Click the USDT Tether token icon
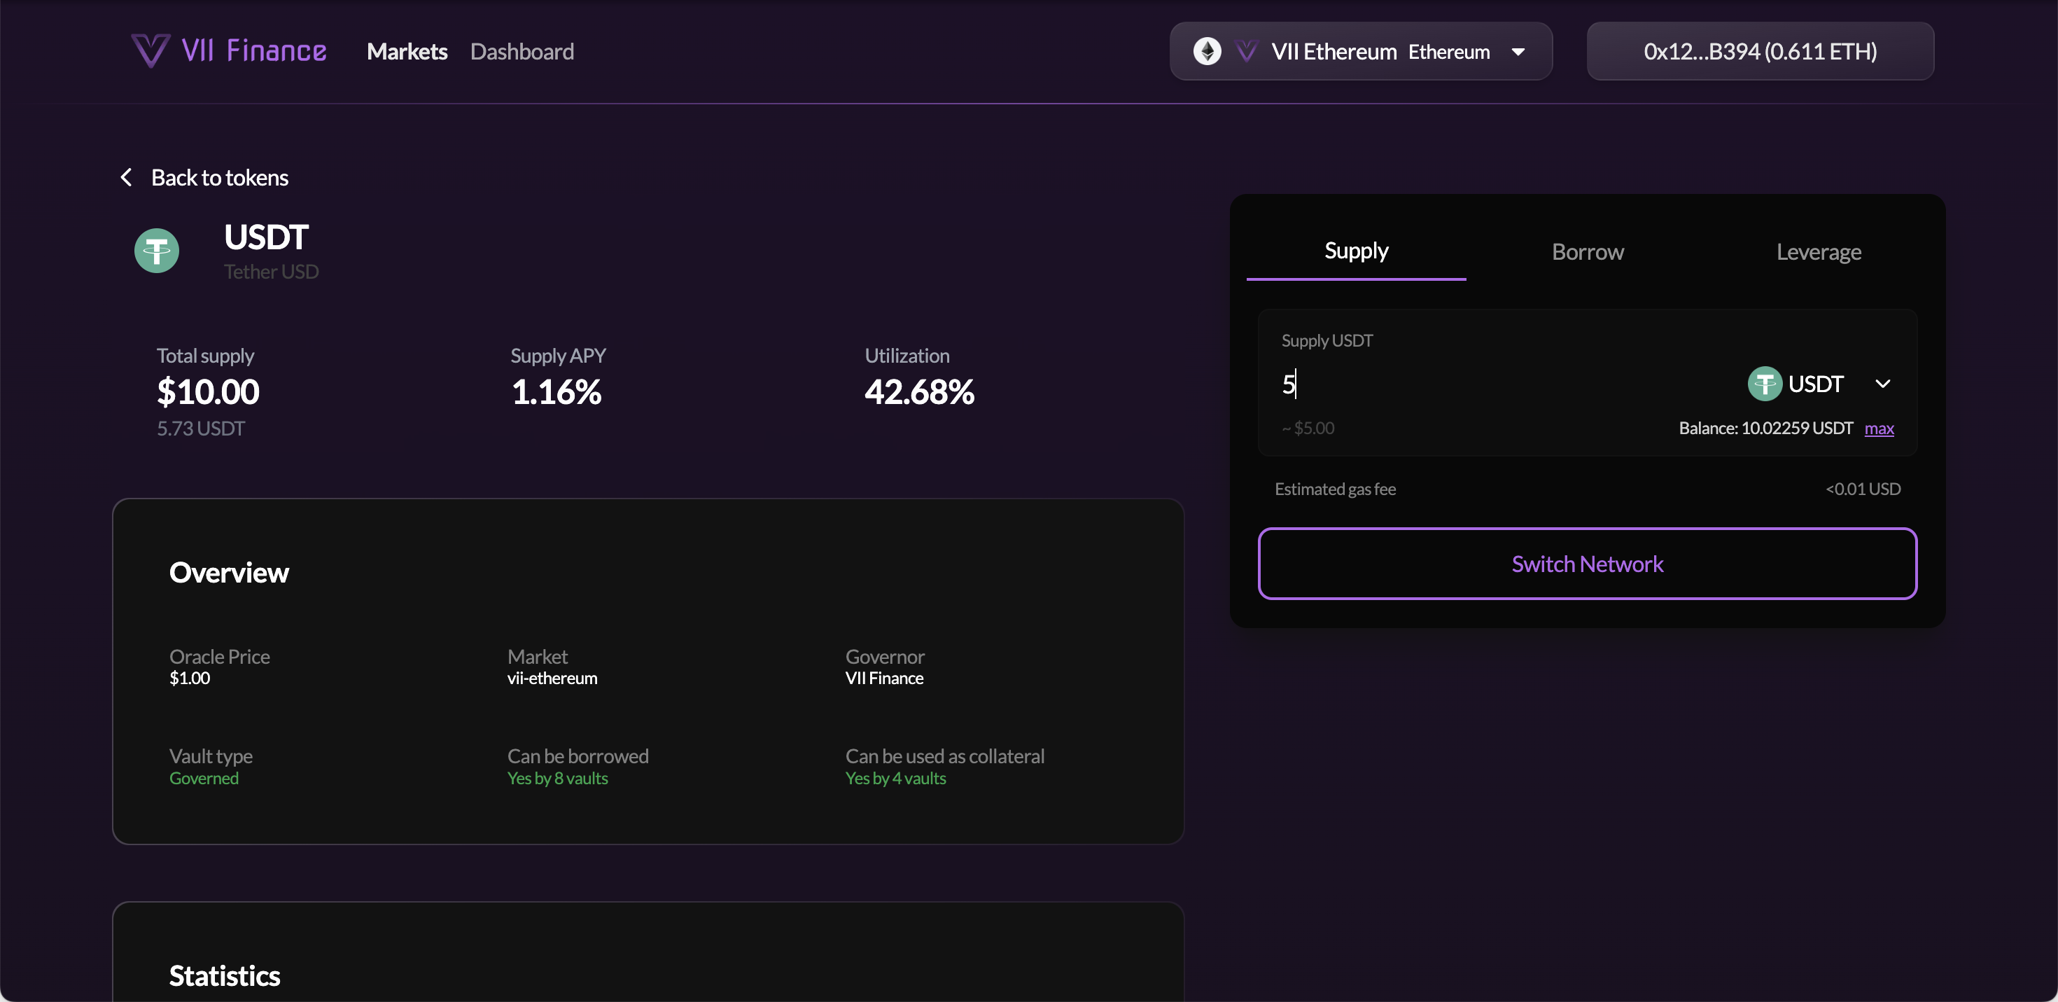 [157, 250]
